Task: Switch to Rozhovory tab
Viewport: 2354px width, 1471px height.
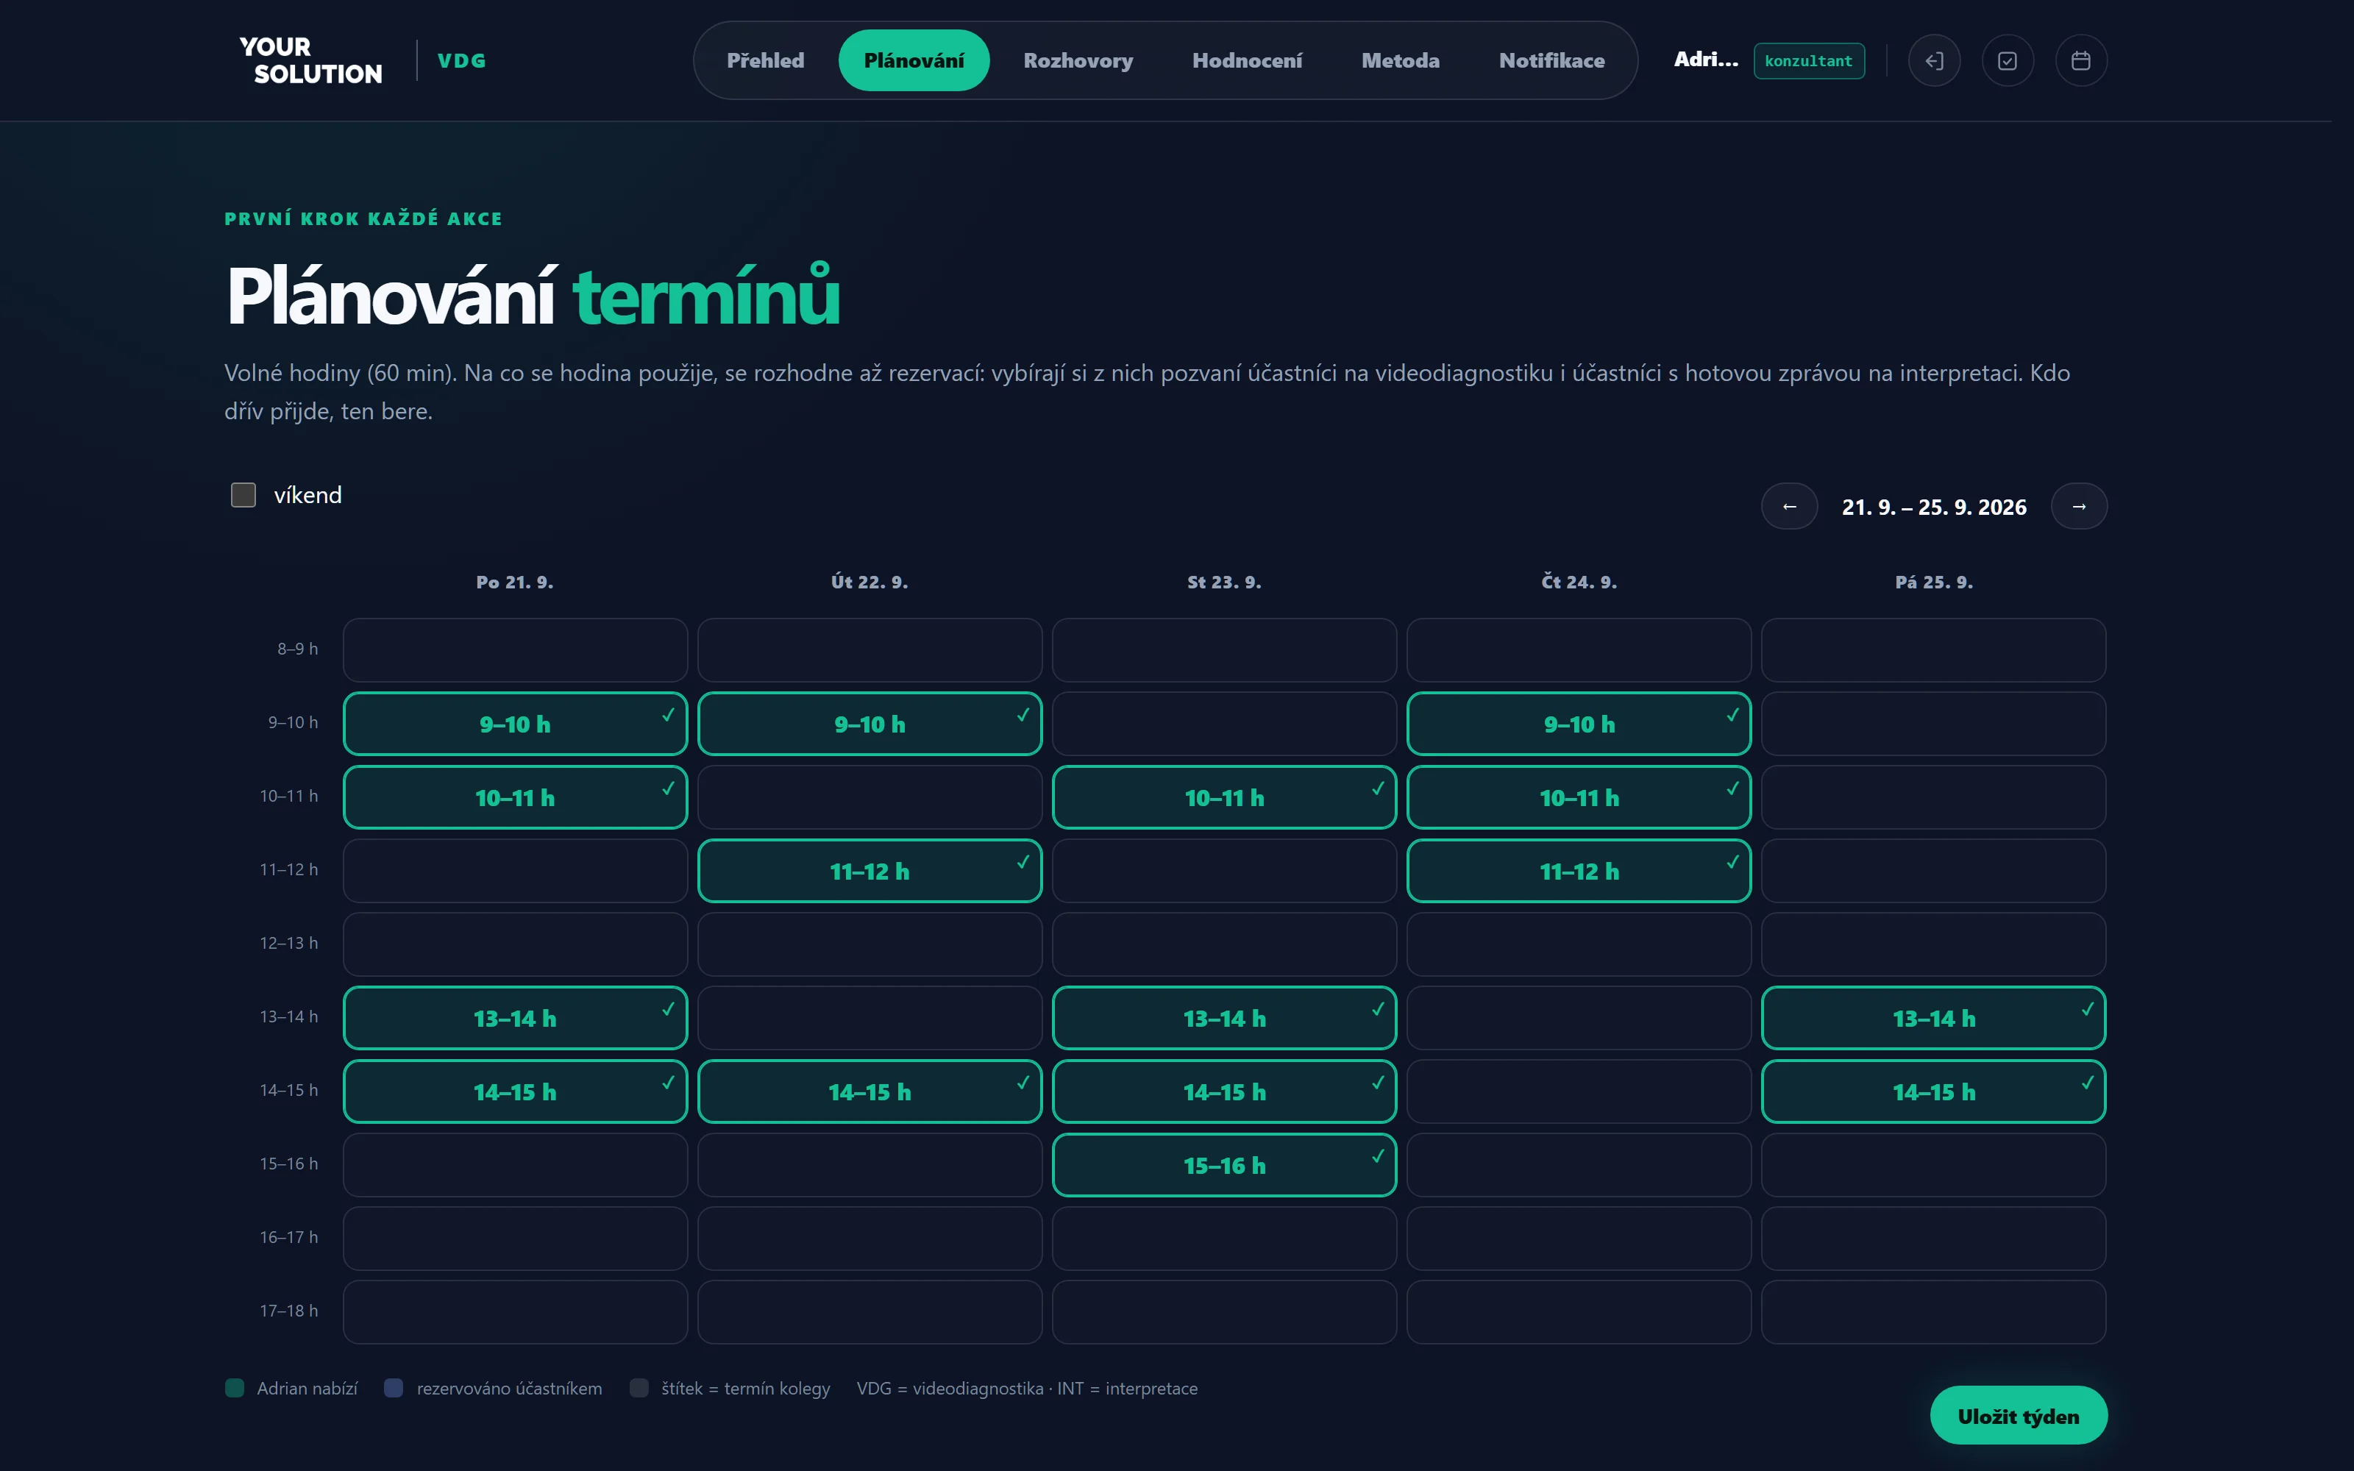Action: pyautogui.click(x=1078, y=60)
